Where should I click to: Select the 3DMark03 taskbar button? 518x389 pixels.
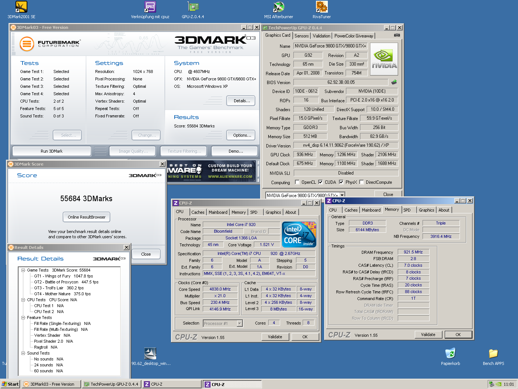point(51,384)
